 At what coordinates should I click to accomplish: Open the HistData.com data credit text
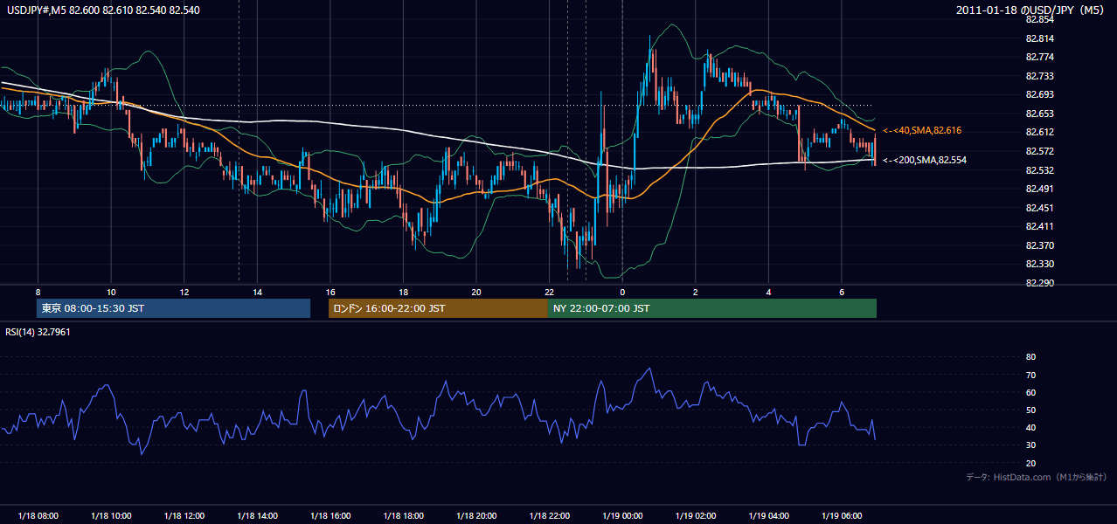1037,477
